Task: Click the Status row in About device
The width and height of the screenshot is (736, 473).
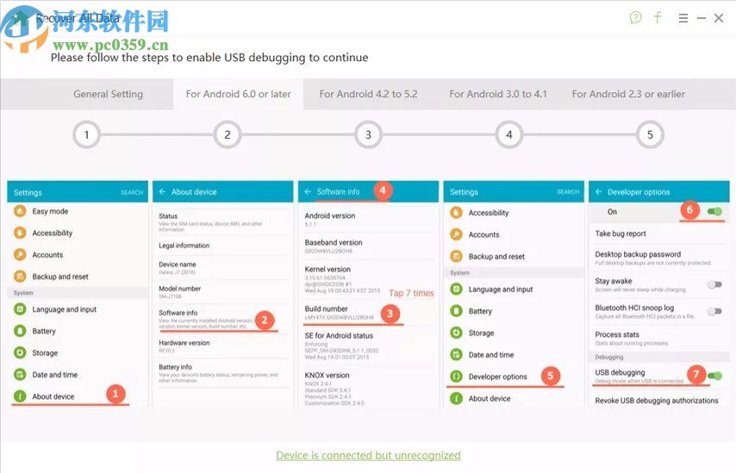Action: tap(223, 222)
